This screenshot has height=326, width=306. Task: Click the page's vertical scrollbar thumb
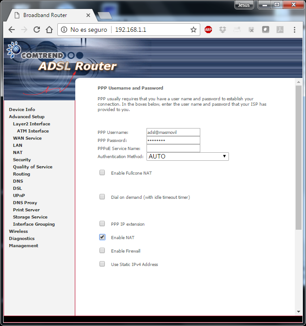pos(298,157)
